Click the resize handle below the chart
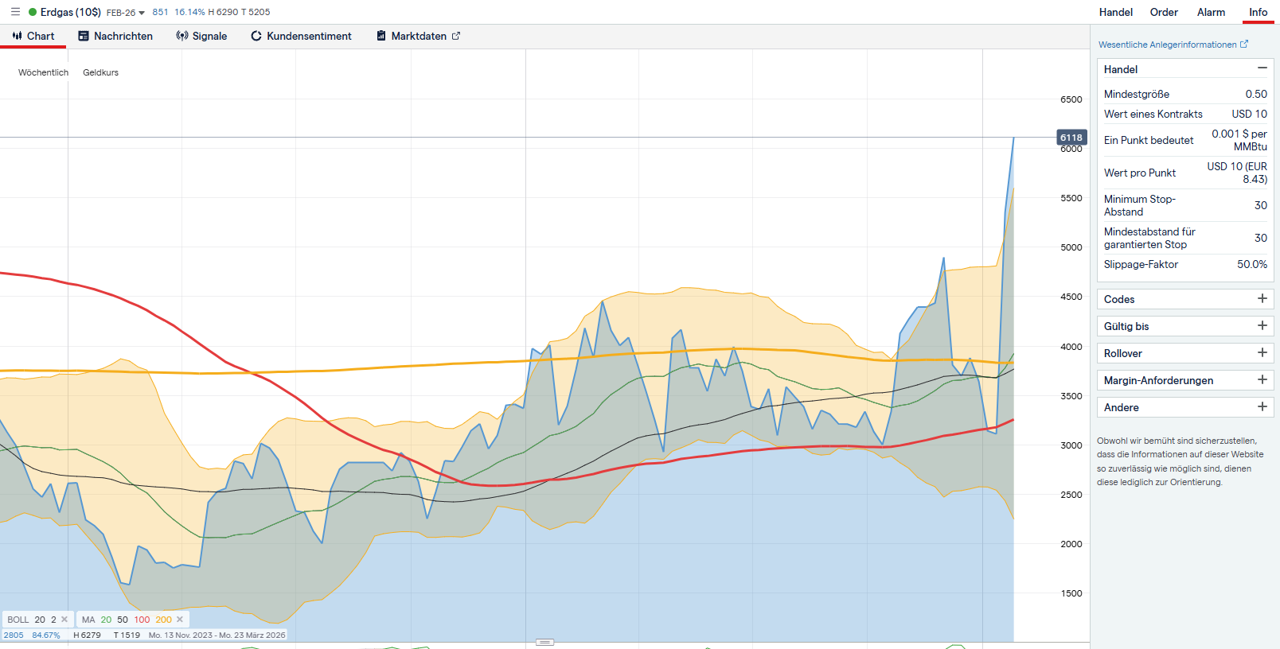1280x649 pixels. click(545, 642)
